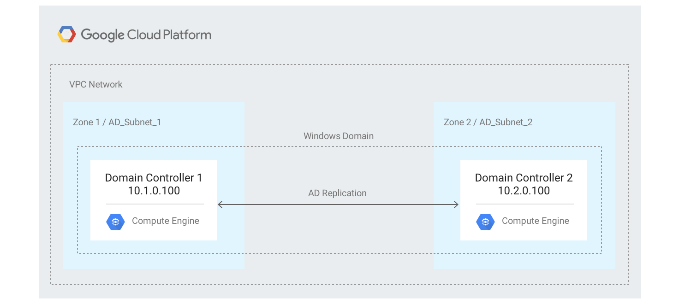Click Domain Controller 2's Compute Engine icon
The width and height of the screenshot is (679, 304).
coord(485,222)
